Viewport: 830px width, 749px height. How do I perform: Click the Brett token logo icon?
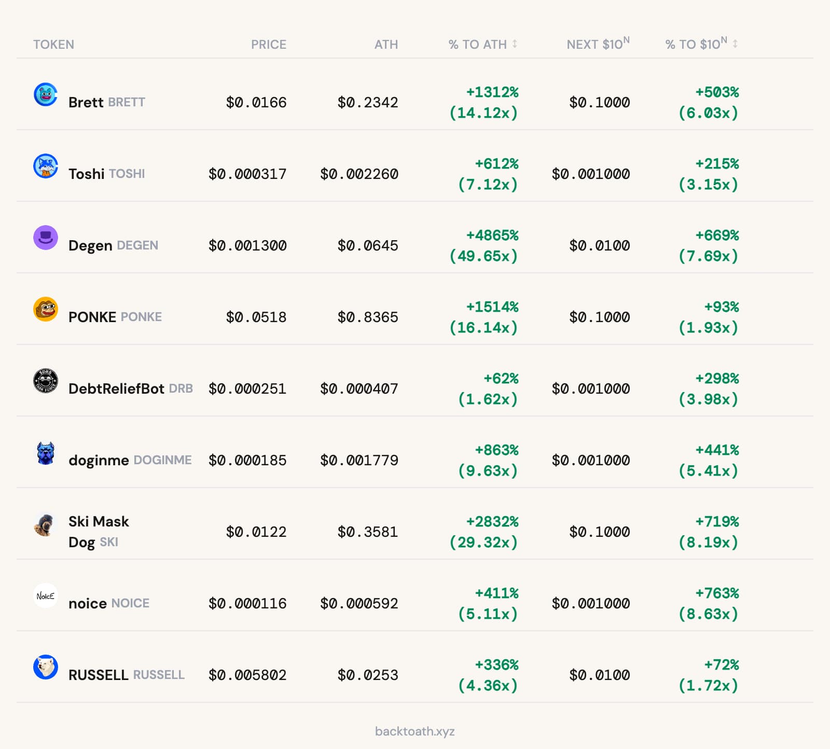[46, 94]
